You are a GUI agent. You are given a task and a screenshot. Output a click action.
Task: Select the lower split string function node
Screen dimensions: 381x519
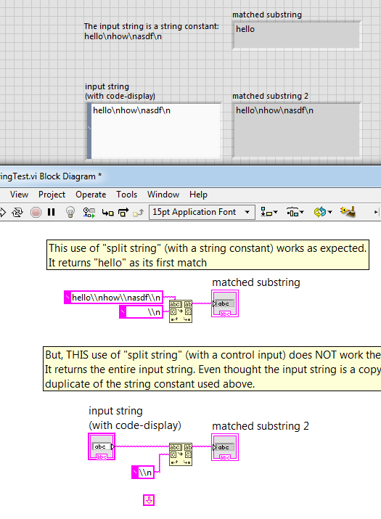click(x=181, y=454)
